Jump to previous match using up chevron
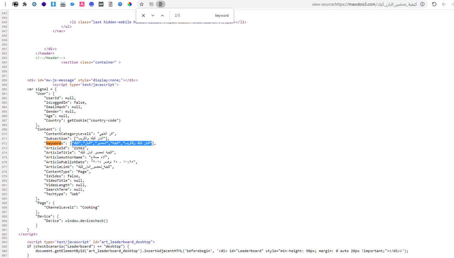This screenshot has height=258, width=454. (x=162, y=16)
